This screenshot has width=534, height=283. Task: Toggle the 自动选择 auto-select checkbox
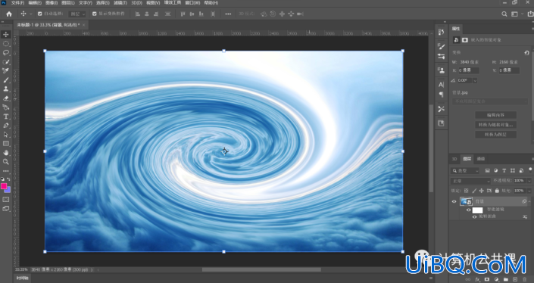(x=40, y=14)
